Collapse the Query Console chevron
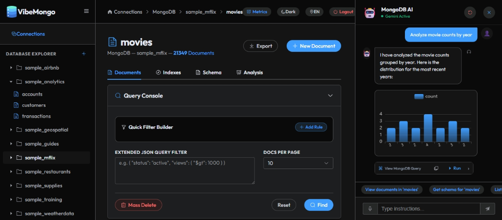 pyautogui.click(x=330, y=96)
